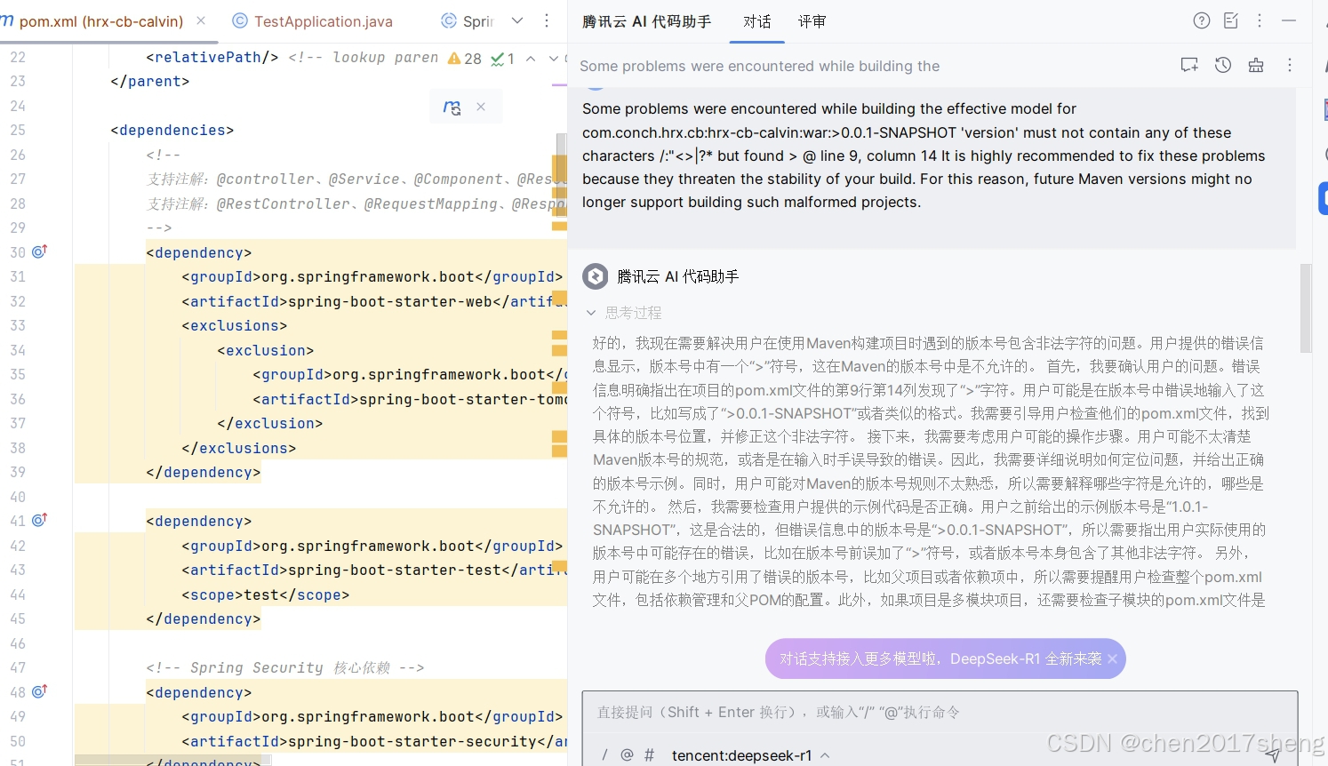Click <relativePath/> on line 22
Viewport: 1328px width, 766px height.
212,57
